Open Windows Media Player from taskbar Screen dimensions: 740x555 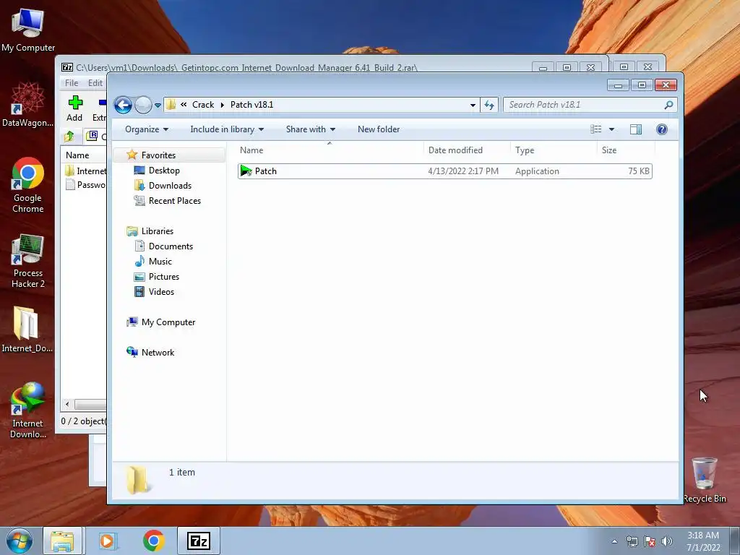click(107, 541)
